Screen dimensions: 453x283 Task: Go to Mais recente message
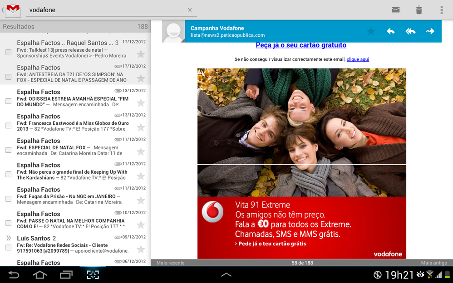click(170, 263)
